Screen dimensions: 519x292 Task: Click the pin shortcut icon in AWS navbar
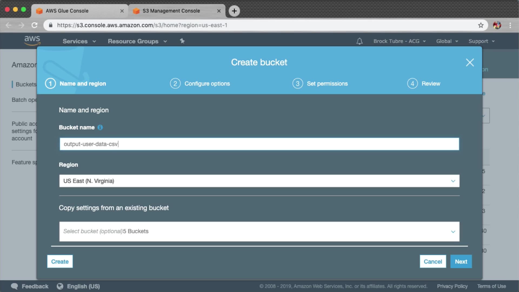click(182, 41)
